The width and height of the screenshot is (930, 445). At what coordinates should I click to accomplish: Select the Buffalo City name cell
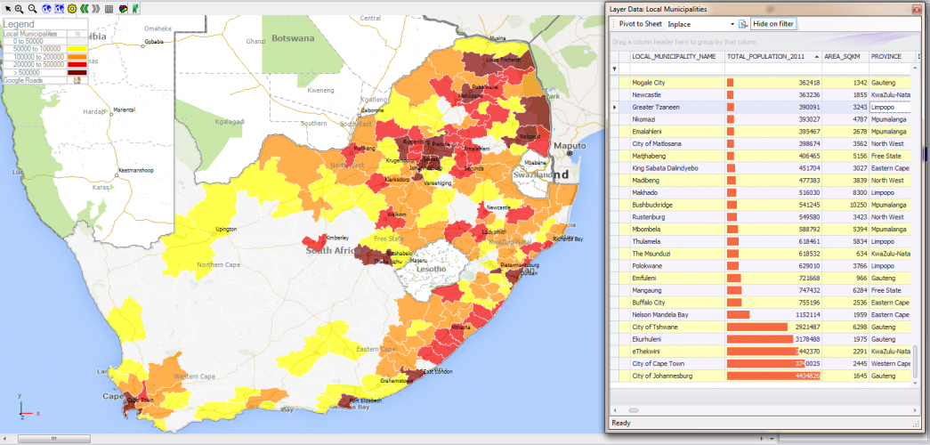(x=678, y=303)
